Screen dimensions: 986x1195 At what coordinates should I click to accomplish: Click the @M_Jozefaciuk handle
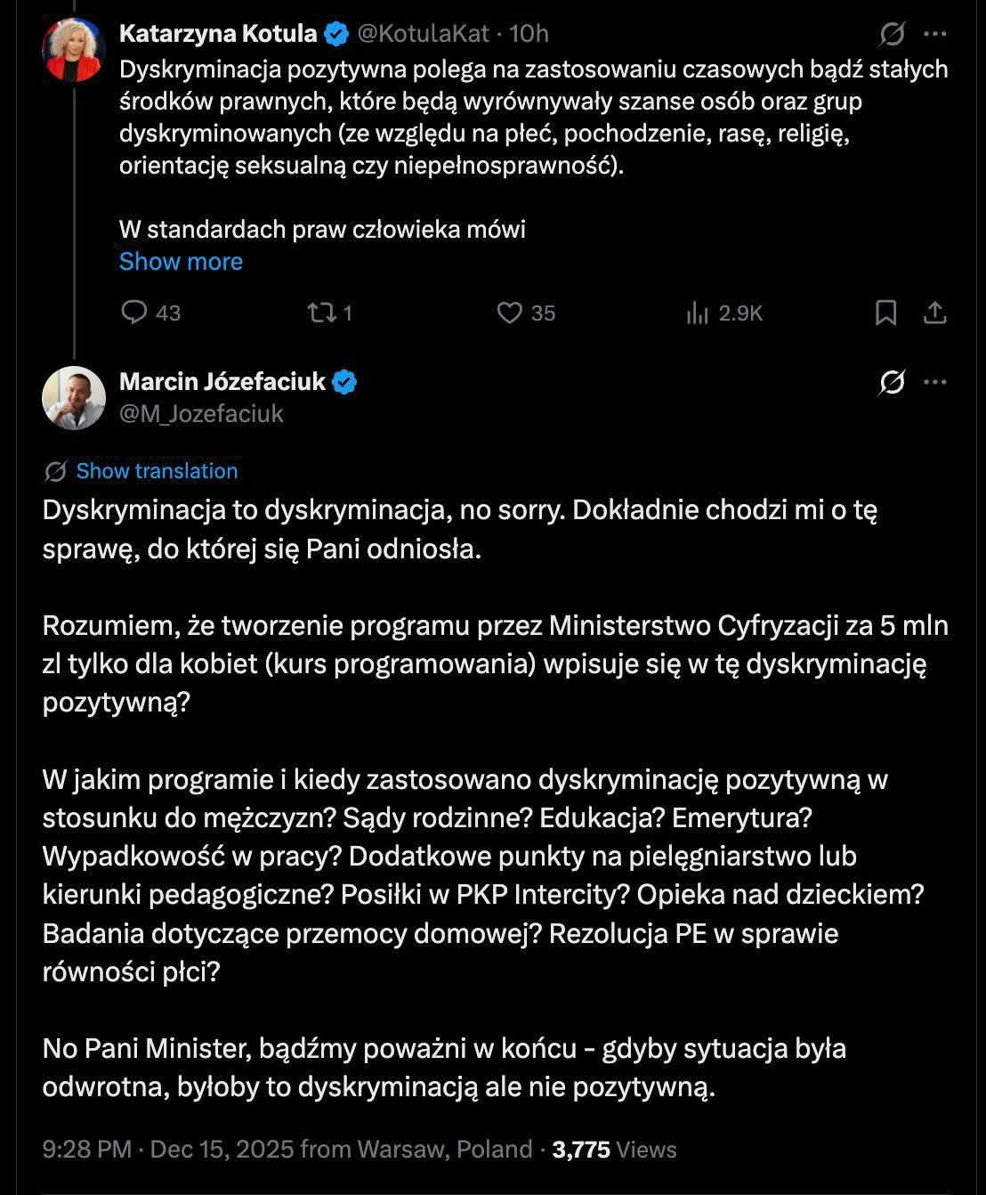pos(202,413)
